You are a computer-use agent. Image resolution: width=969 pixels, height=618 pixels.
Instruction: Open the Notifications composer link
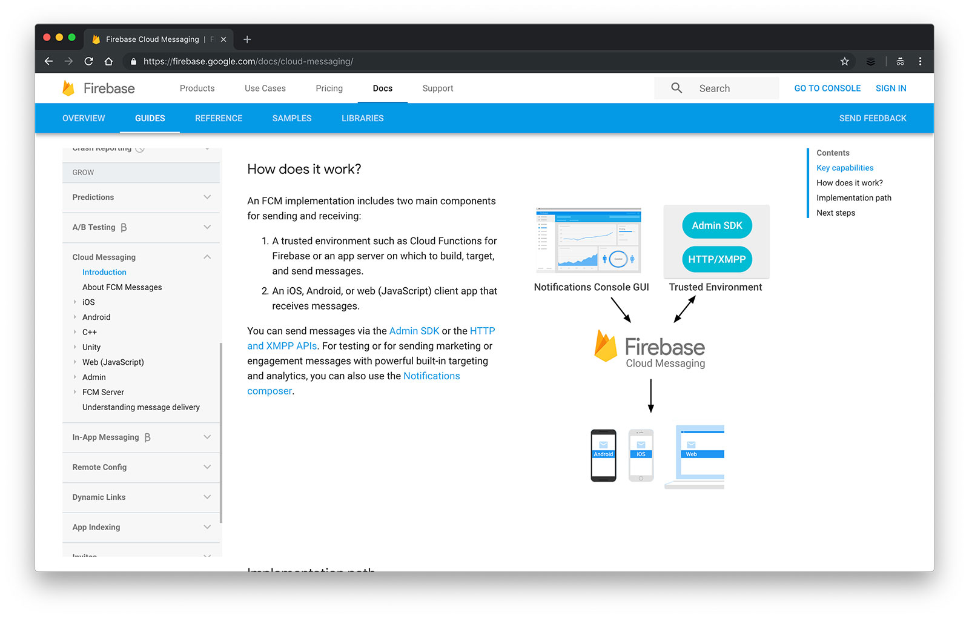(x=432, y=376)
